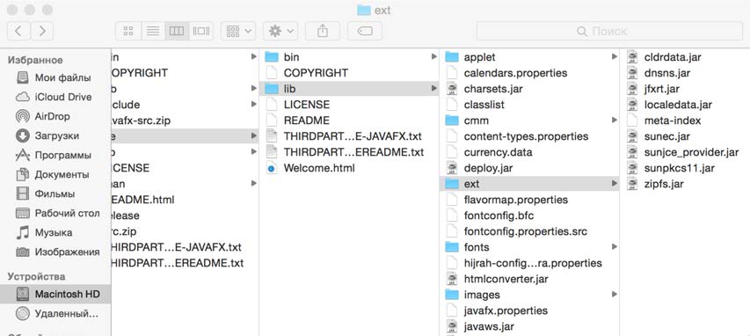This screenshot has width=750, height=336.
Task: Select the deploy.jar icon
Action: click(x=452, y=168)
